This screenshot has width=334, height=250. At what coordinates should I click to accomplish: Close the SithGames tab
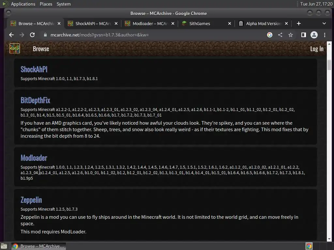point(230,23)
